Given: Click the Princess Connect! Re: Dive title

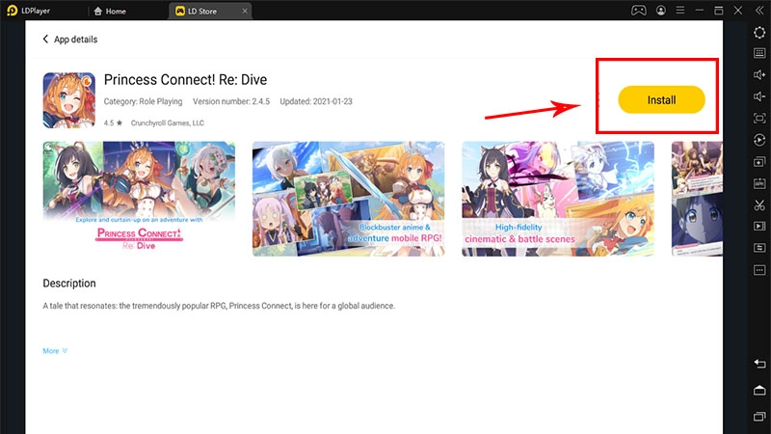Looking at the screenshot, I should 185,80.
